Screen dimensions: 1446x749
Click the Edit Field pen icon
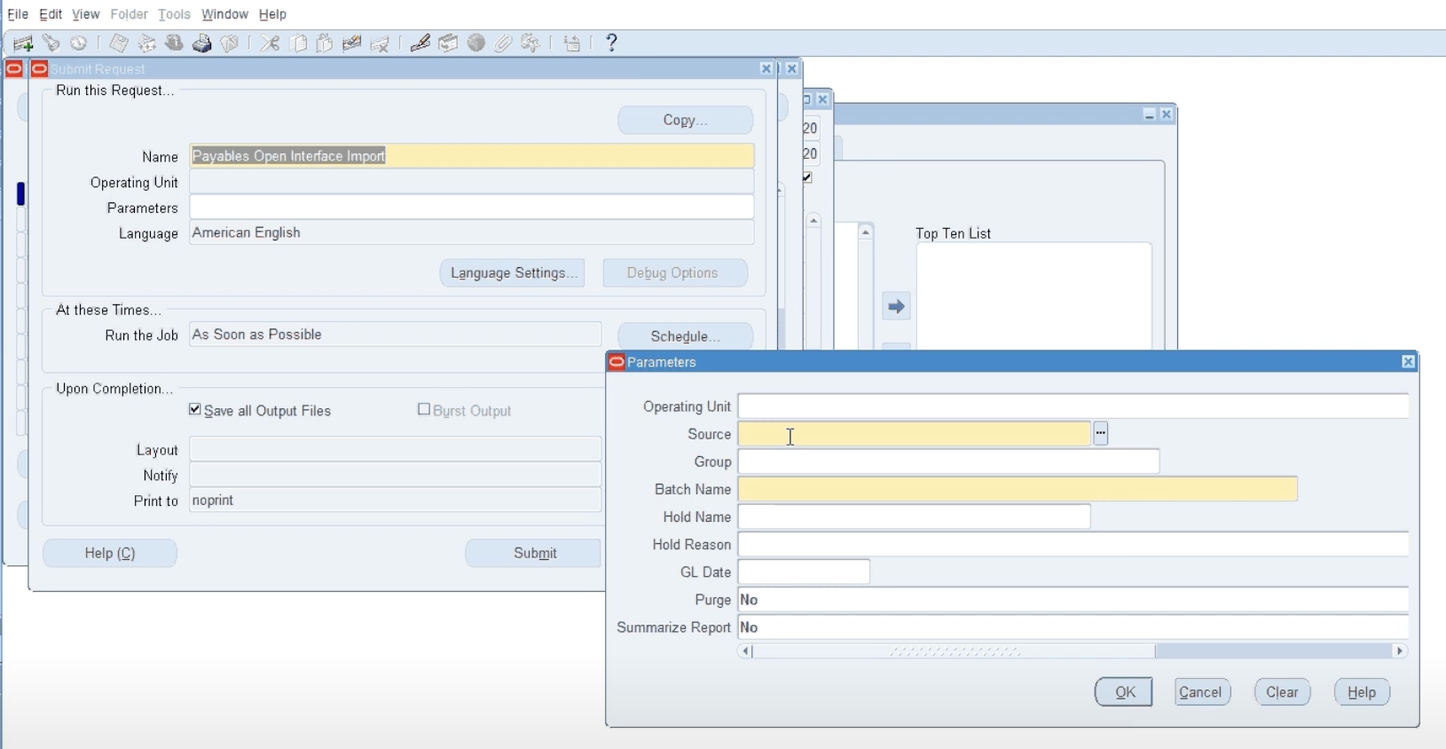pyautogui.click(x=420, y=43)
